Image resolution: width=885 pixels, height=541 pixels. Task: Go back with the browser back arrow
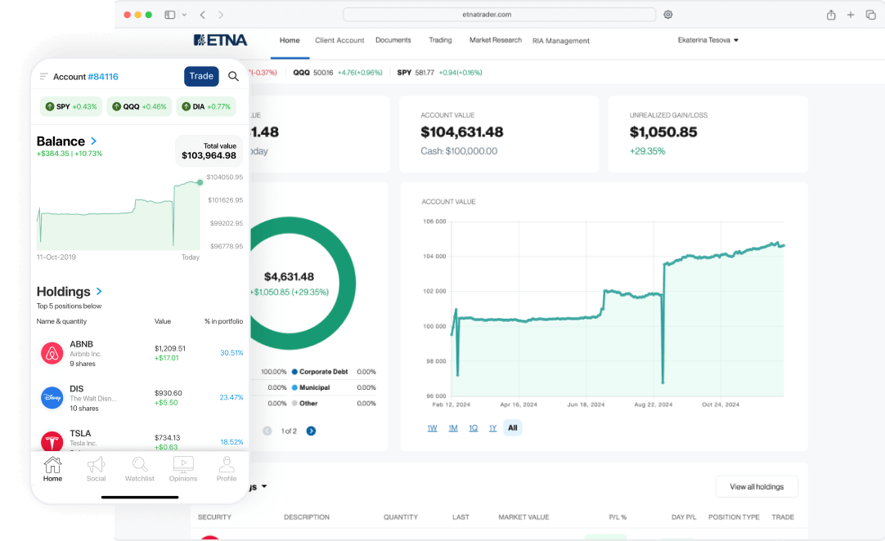click(x=203, y=15)
